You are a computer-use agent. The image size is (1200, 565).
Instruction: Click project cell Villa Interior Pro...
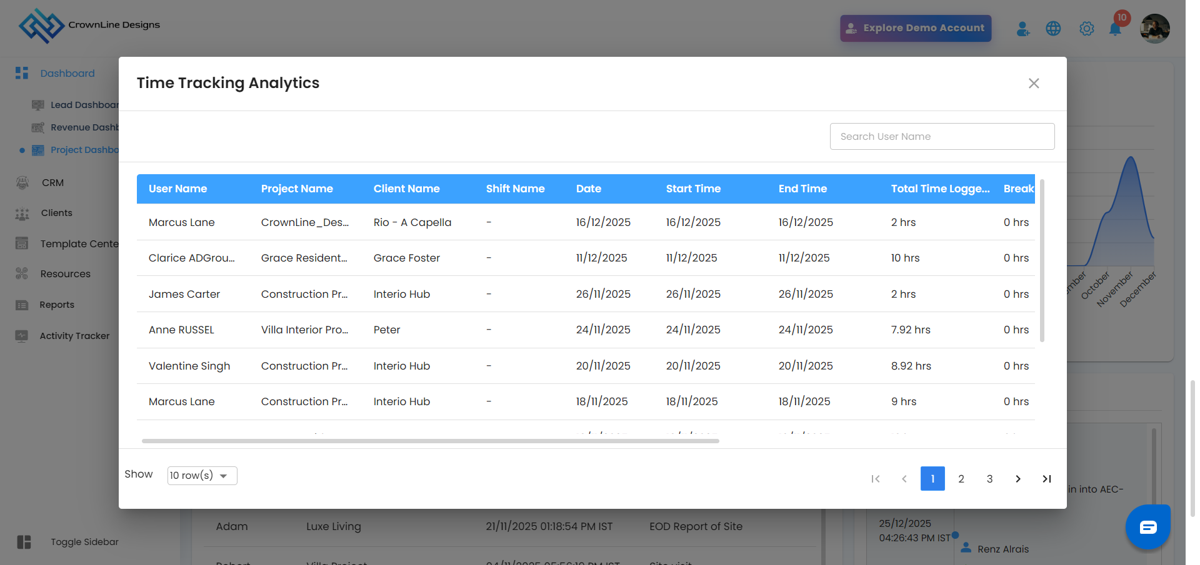[305, 330]
